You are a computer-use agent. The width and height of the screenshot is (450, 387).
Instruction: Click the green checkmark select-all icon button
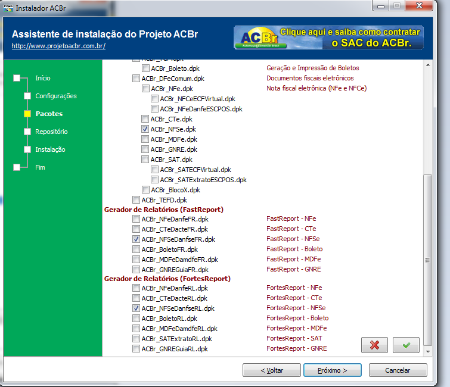(x=406, y=345)
